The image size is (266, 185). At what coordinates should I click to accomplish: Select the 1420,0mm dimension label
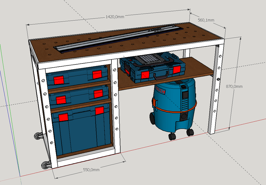(115, 17)
